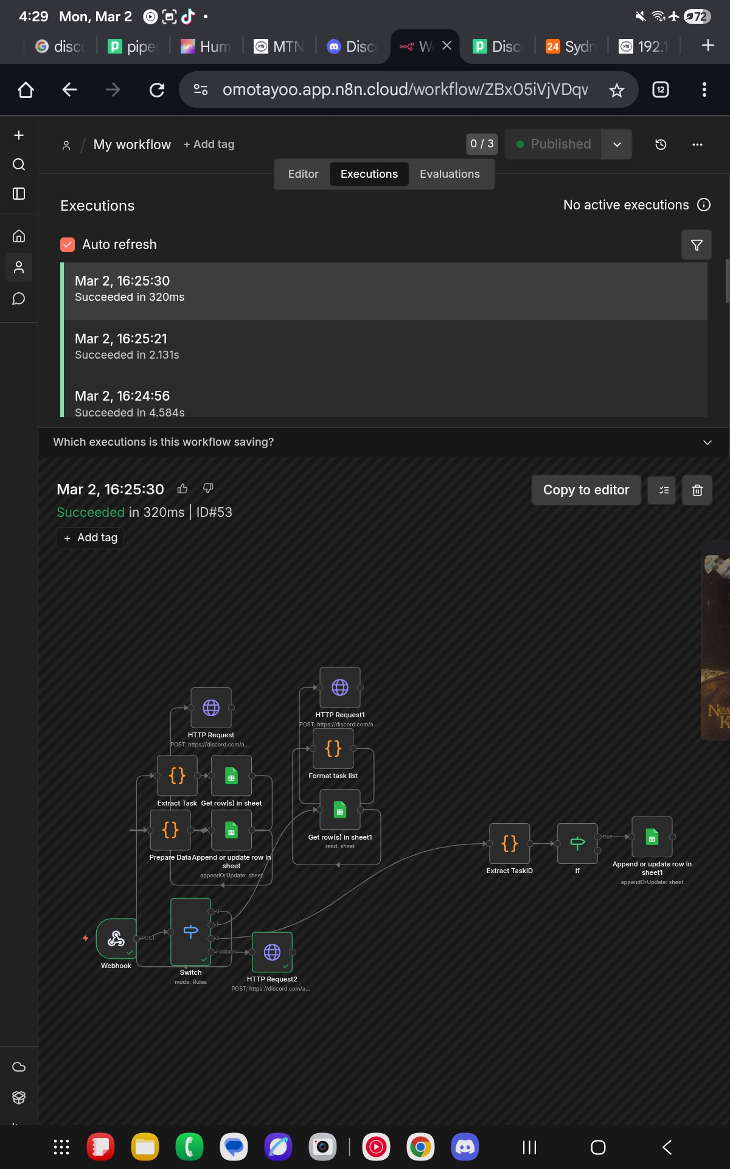The image size is (730, 1169).
Task: Open workflow history clock icon
Action: click(x=661, y=144)
